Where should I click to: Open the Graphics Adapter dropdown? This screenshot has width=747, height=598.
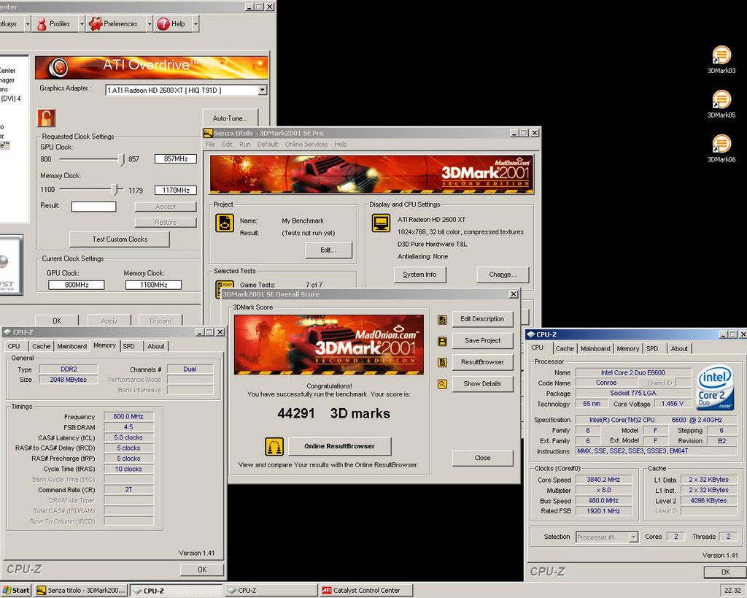(x=262, y=90)
